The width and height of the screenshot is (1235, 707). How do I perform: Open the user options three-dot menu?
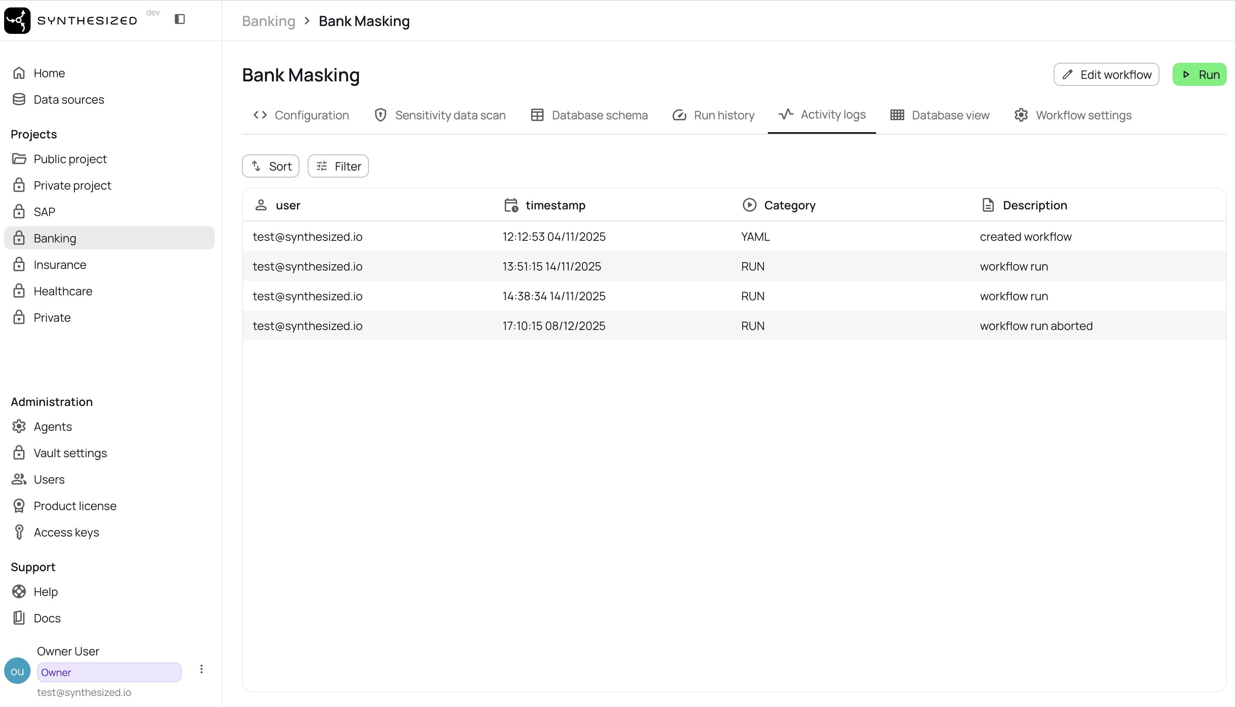(x=202, y=669)
